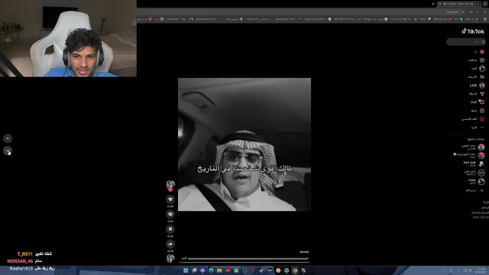The image size is (489, 275).
Task: Open the Explore compass item in the sidebar
Action: coord(476,60)
